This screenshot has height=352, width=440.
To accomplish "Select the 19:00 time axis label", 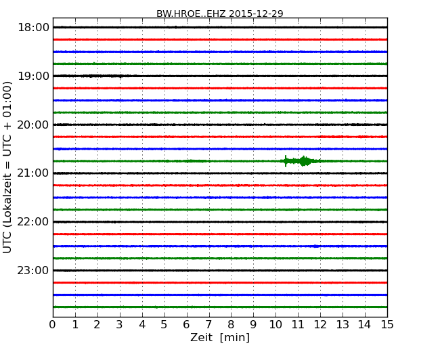I will click(33, 76).
